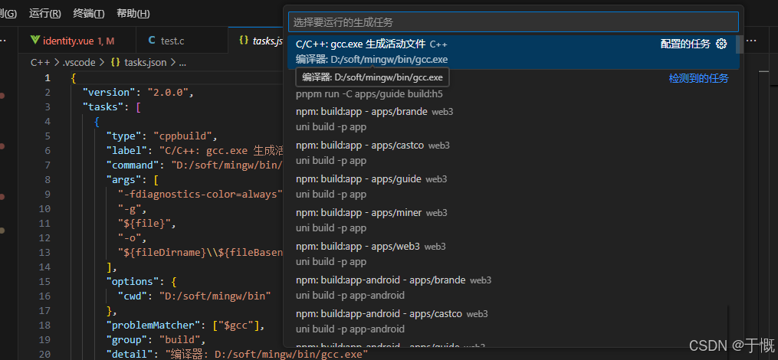Click the gear icon to configure gcc task
778x360 pixels.
point(721,44)
